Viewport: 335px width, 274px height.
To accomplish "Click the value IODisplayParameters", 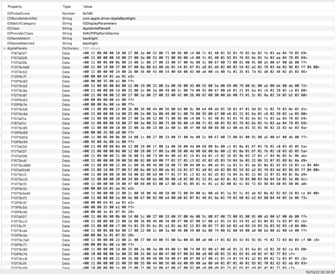I will tap(100, 23).
